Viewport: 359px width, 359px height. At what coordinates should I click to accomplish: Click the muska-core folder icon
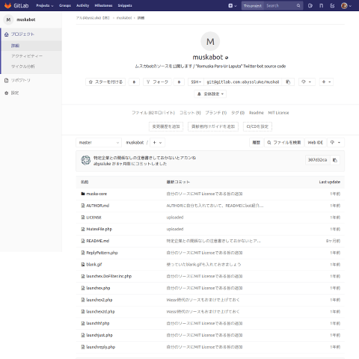[x=83, y=194]
